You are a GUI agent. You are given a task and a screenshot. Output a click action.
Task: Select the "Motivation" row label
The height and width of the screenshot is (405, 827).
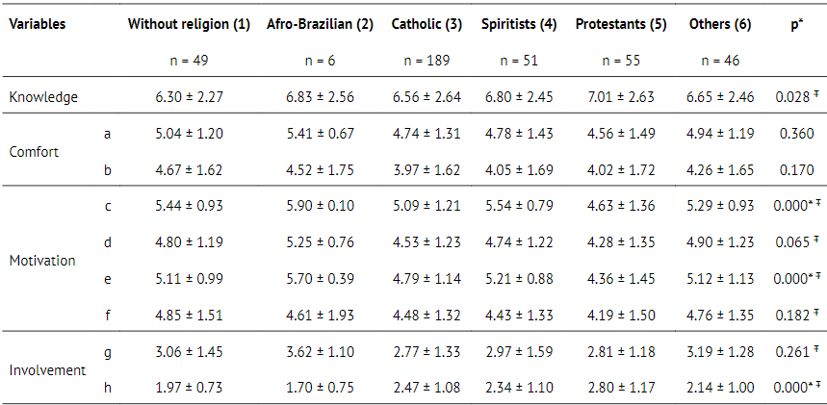pos(42,260)
